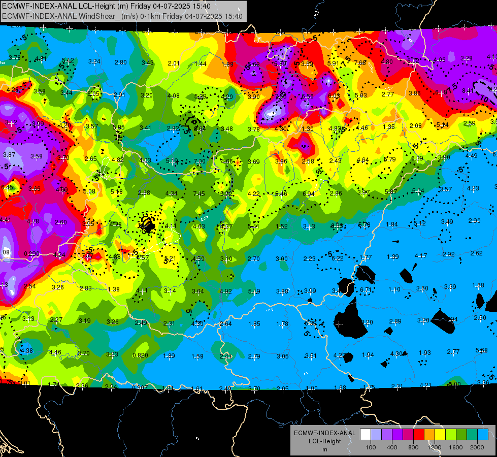Screen dimensions: 497x457
Task: Click the 2000 label under the legend
Action: (x=477, y=447)
